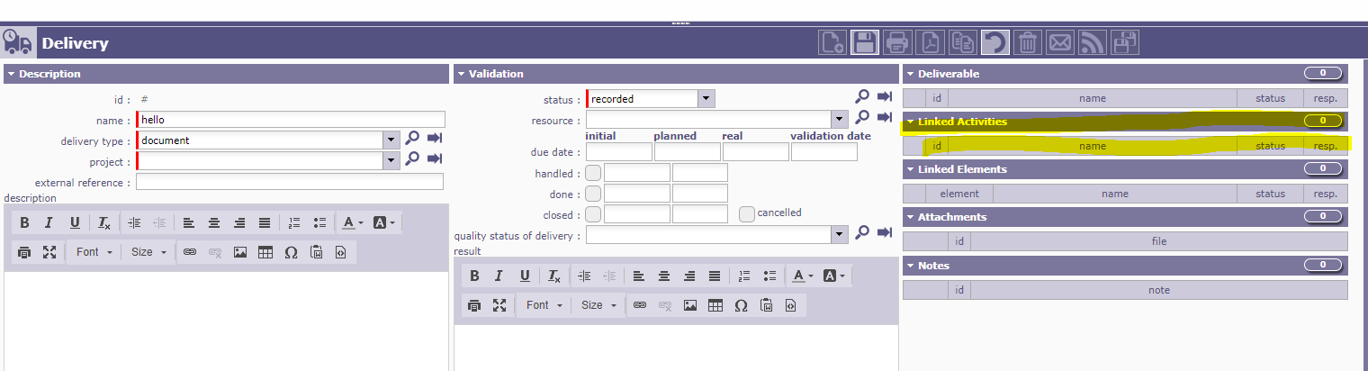Click the Copy item icon

(962, 42)
